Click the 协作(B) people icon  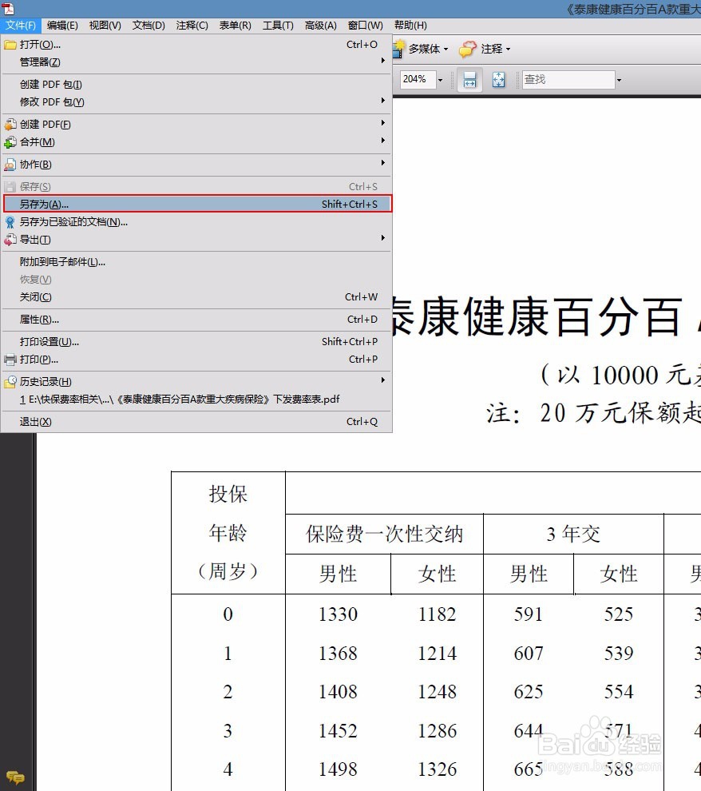(x=10, y=165)
